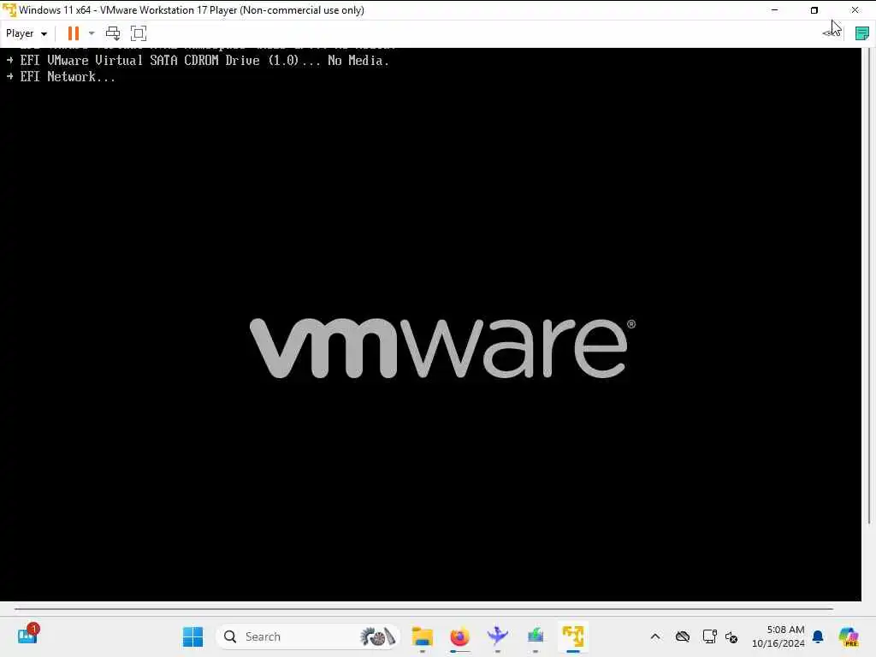Open Copilot preview icon
This screenshot has width=876, height=657.
849,636
